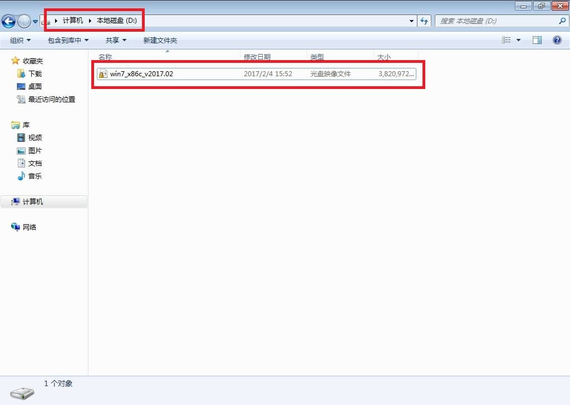Open 下载 folder in favorites
Viewport: 570px width, 405px height.
tap(35, 73)
